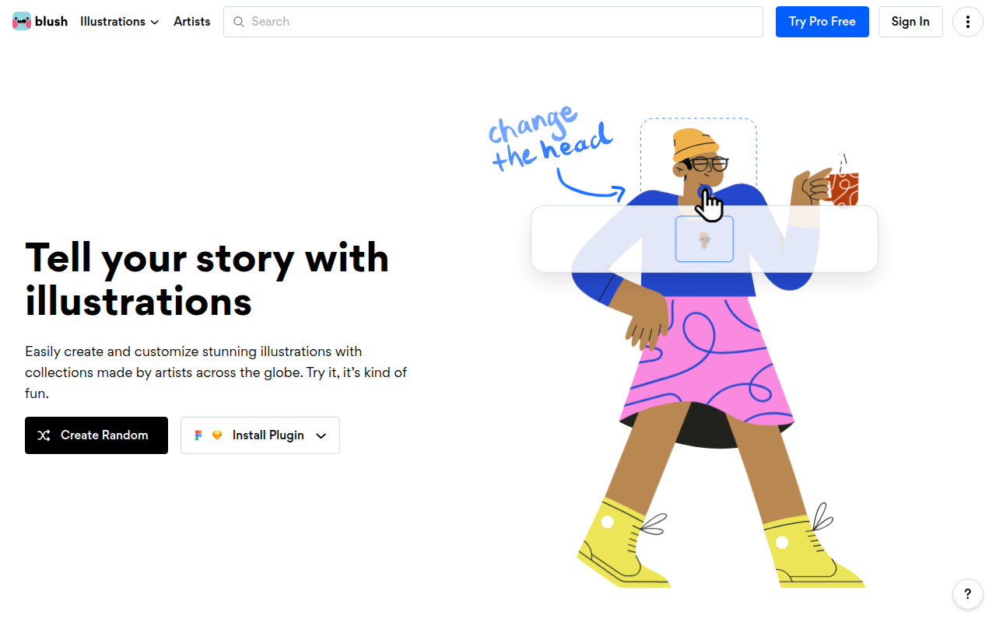This screenshot has height=622, width=996.
Task: Click the Figma icon on the plugin button
Action: [198, 435]
